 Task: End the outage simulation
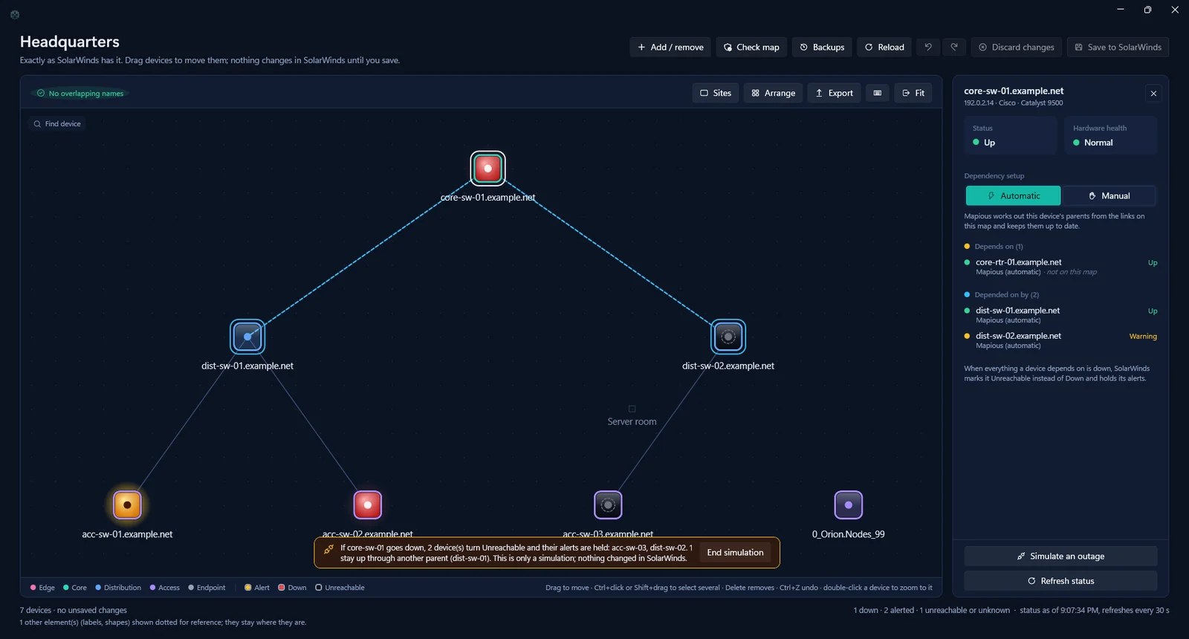click(735, 553)
